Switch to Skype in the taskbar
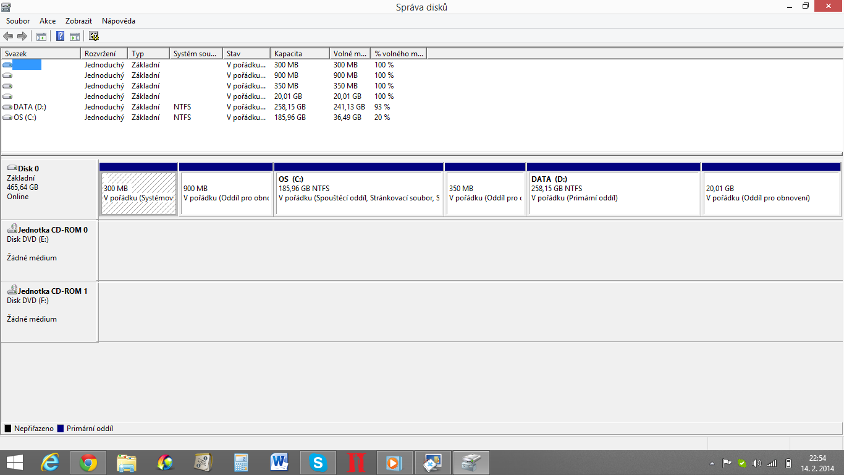The height and width of the screenshot is (475, 844). 318,463
